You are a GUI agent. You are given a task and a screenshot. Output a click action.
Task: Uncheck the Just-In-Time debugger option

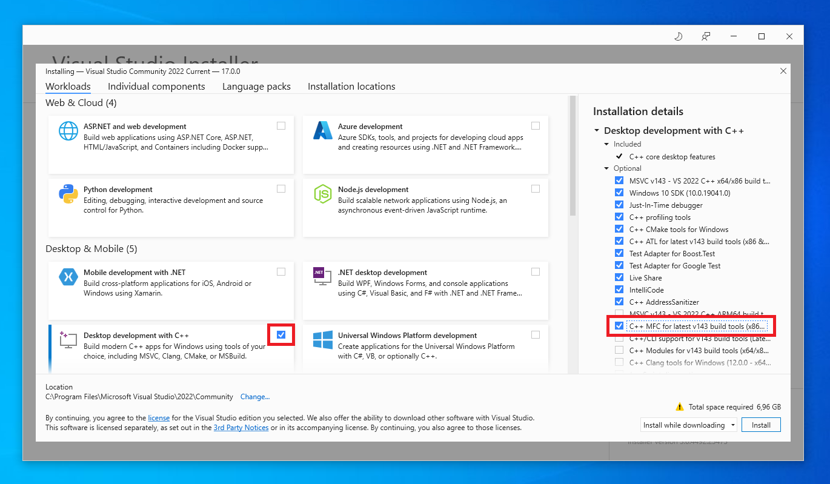[x=619, y=205]
